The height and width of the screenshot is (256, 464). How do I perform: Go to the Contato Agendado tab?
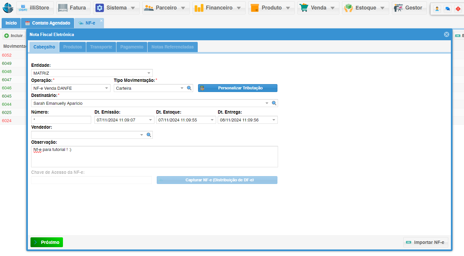(48, 23)
